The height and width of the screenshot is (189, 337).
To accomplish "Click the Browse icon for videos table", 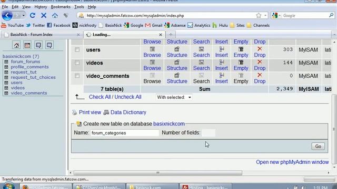I will point(152,62).
